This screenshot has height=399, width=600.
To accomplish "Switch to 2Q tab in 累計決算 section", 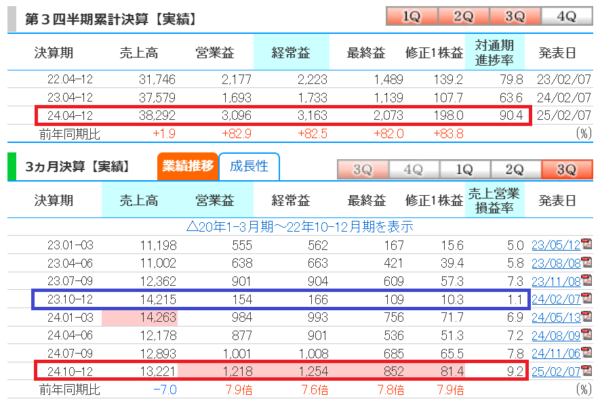I will point(464,16).
